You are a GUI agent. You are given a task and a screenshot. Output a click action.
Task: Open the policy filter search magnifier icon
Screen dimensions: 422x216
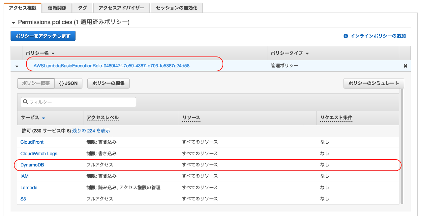25,102
